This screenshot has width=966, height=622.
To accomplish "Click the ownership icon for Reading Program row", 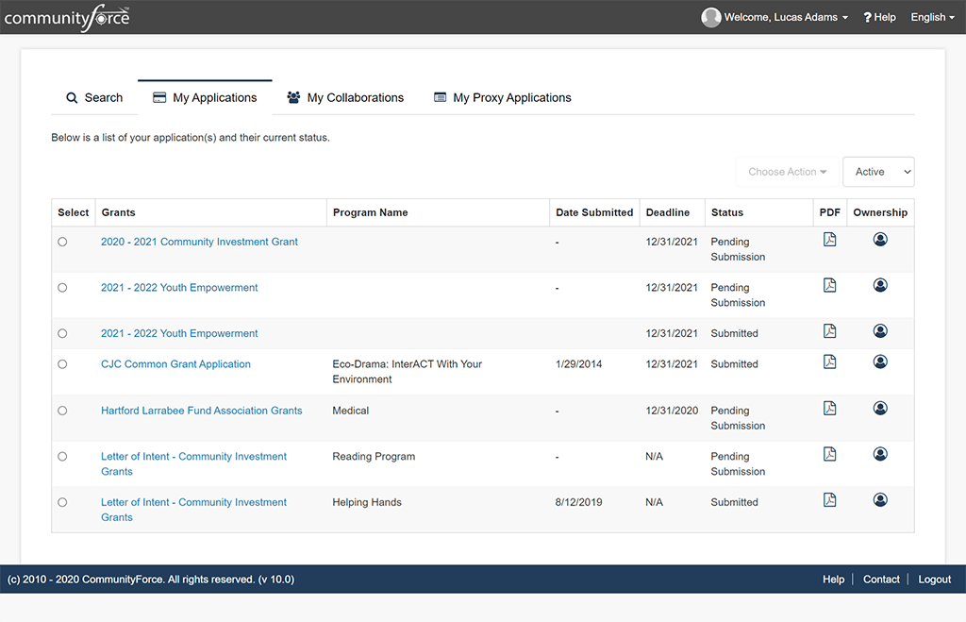I will [880, 454].
